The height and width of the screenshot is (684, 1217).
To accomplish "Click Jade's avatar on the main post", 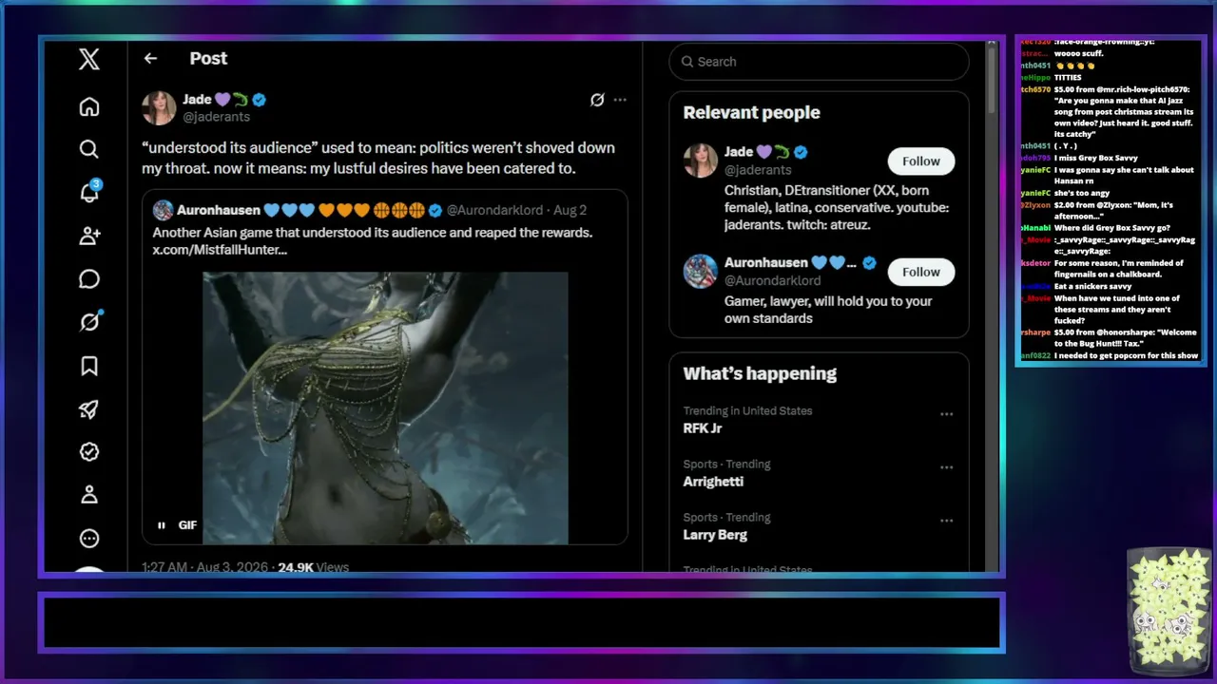I will (x=159, y=108).
